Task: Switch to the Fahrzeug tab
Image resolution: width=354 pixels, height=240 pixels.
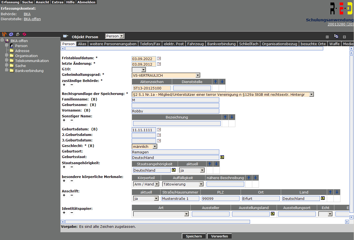Action: pos(195,44)
